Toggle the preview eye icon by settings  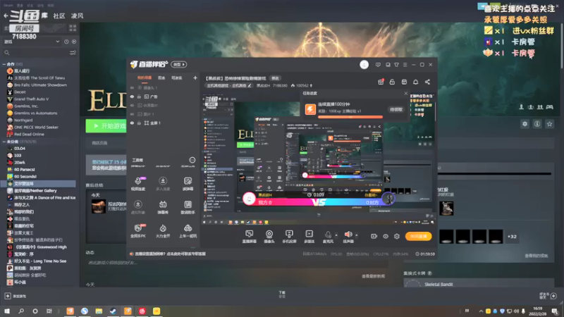pos(386,236)
